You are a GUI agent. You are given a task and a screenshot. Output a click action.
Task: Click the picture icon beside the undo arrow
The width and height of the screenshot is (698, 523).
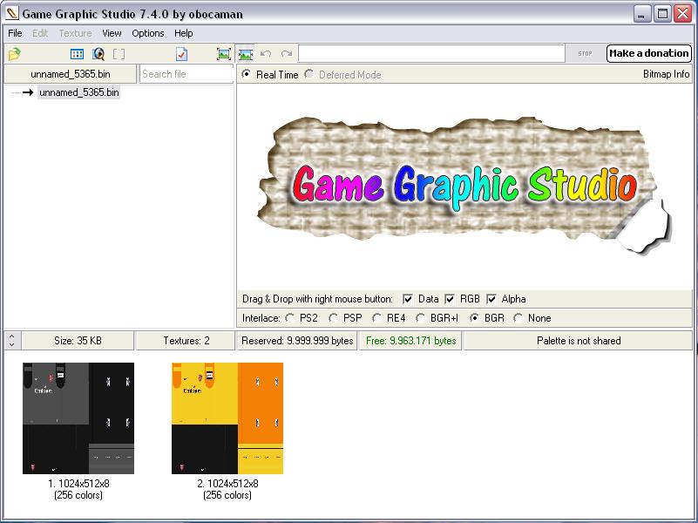[x=246, y=54]
